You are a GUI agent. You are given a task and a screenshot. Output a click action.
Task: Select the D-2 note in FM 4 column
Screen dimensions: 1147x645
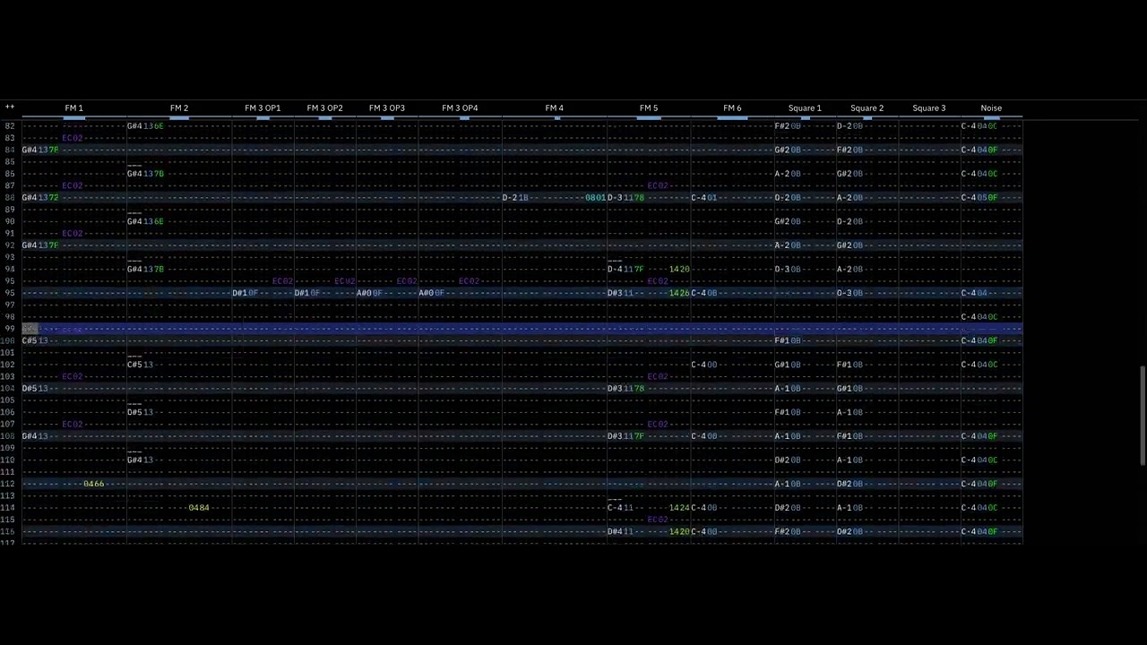tap(510, 197)
